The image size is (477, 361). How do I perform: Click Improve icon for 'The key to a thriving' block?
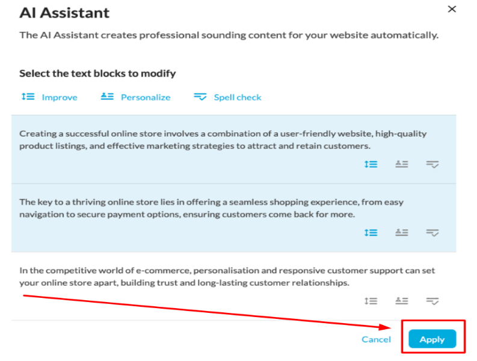pyautogui.click(x=371, y=233)
